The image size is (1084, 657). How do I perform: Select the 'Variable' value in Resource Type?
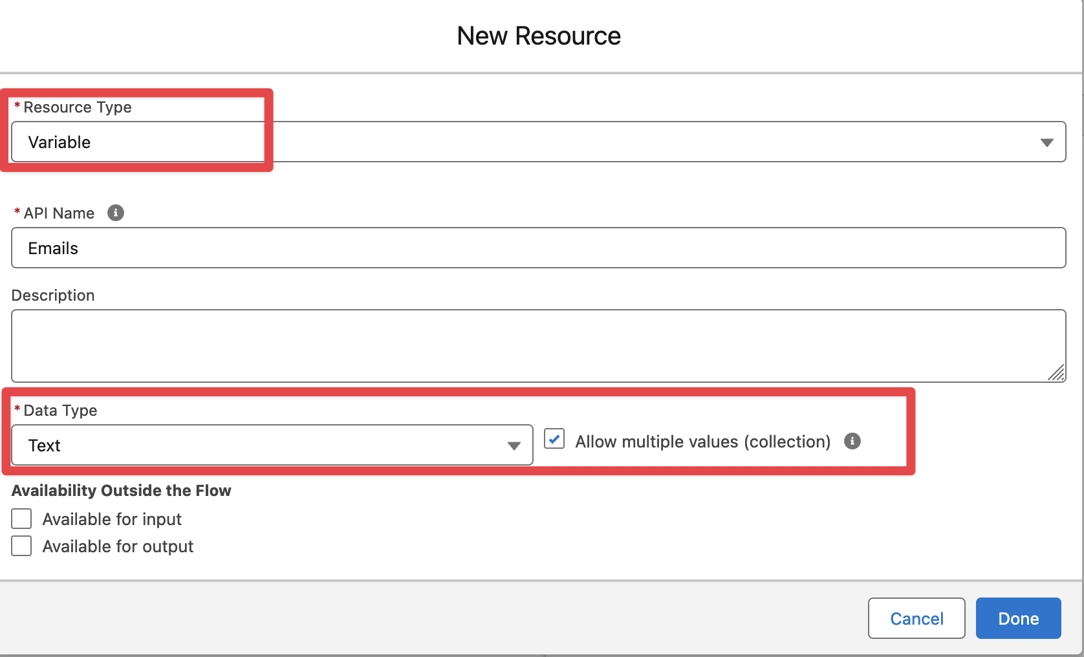(x=60, y=142)
